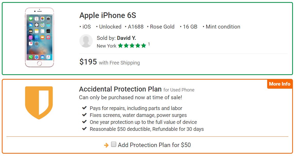Viewport: 295px width, 156px height.
Task: Click seller David Y. avatar icon
Action: pos(86,41)
